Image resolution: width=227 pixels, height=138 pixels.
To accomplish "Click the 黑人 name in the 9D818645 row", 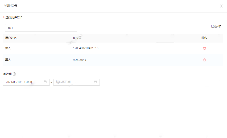I will coord(8,60).
